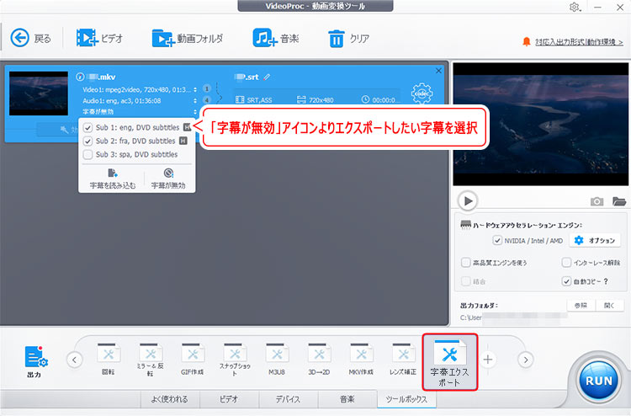
Task: Select the 字幕エクスポート tool
Action: point(449,362)
